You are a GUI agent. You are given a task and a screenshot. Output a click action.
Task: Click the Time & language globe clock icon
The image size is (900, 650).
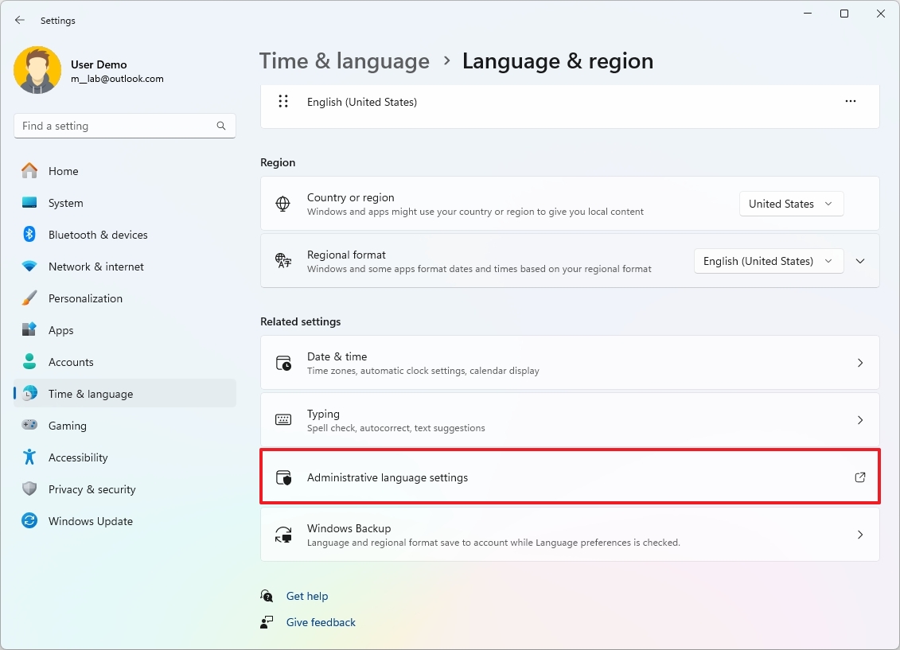coord(29,394)
